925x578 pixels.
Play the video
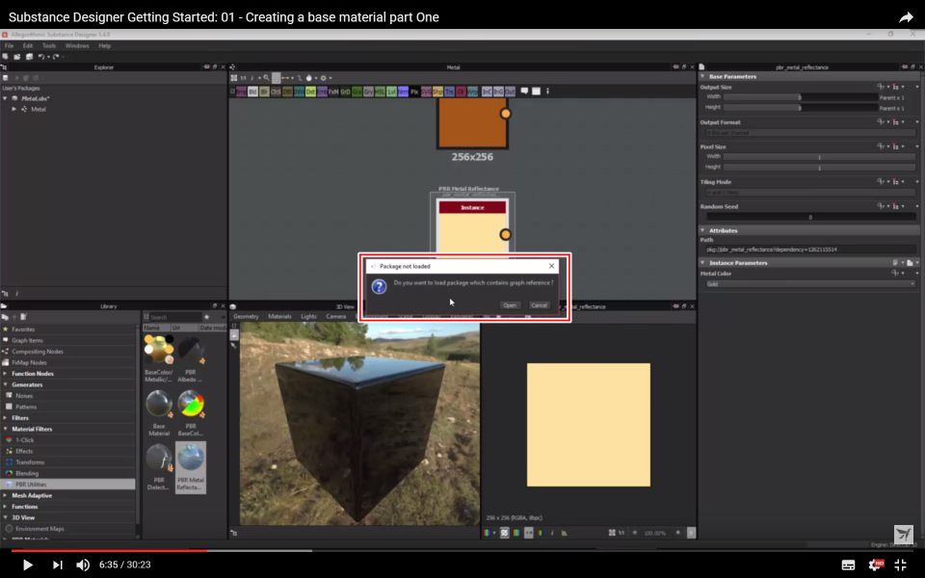coord(27,565)
